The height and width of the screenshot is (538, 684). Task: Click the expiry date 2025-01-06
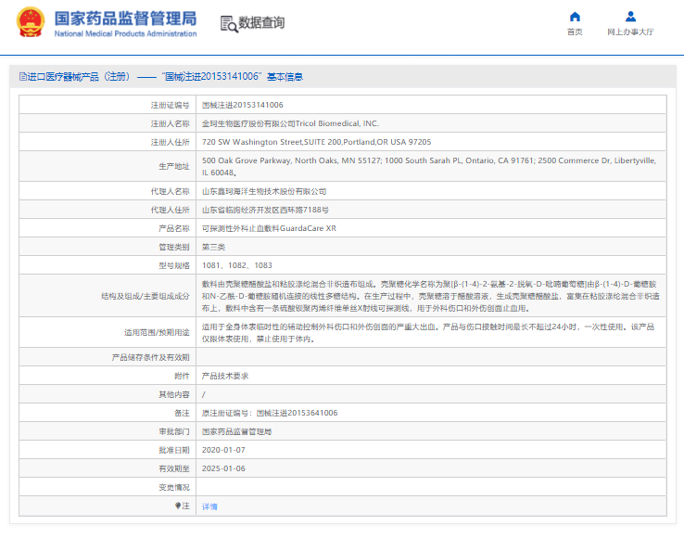click(x=223, y=468)
